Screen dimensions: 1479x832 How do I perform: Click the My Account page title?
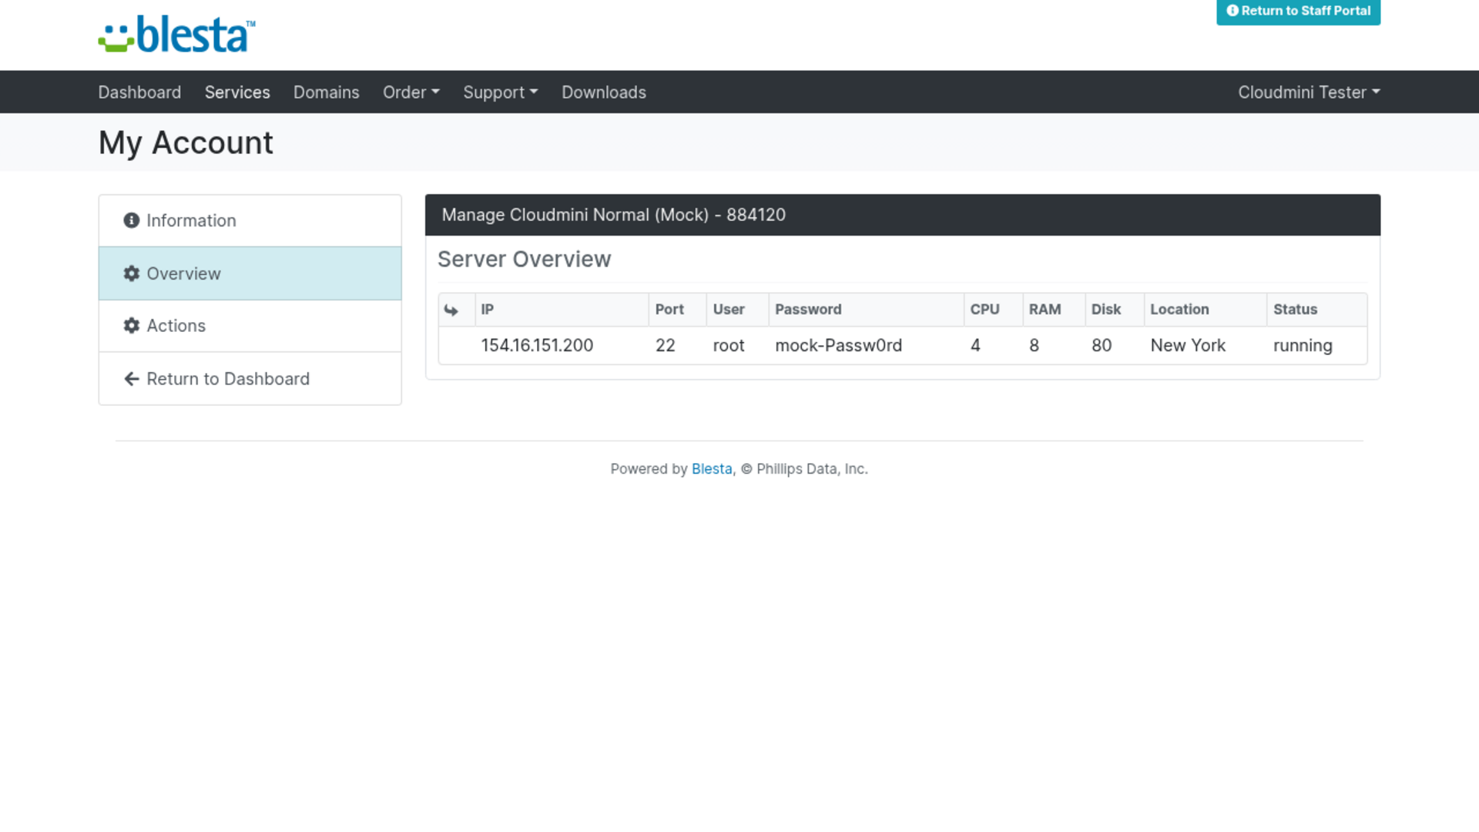pyautogui.click(x=185, y=143)
